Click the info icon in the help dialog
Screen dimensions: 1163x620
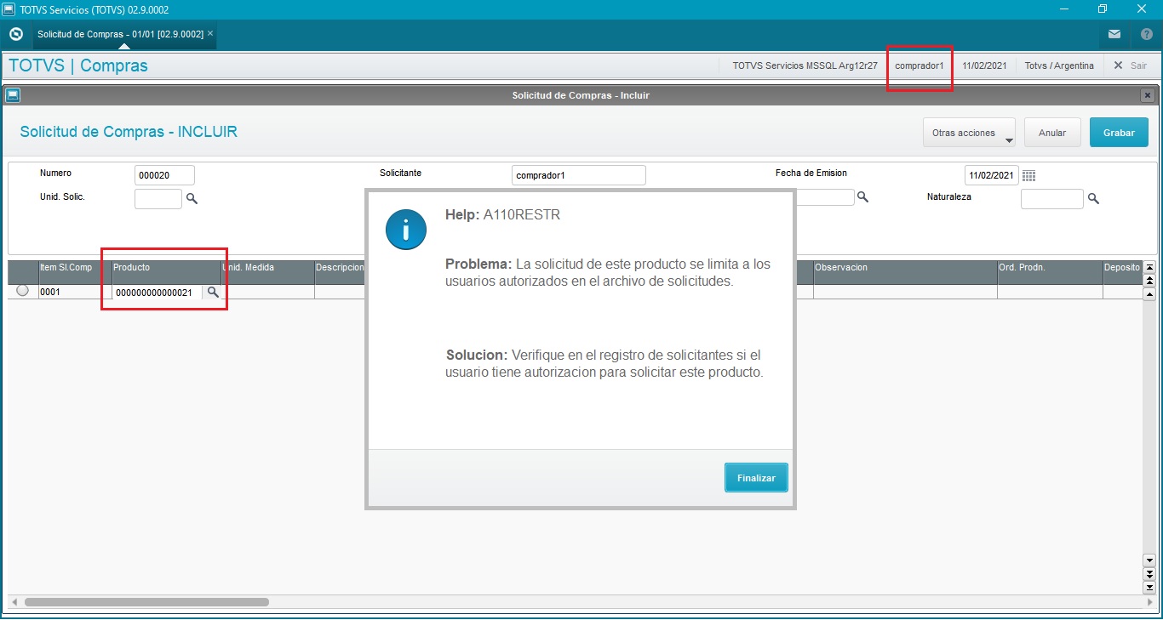coord(406,230)
